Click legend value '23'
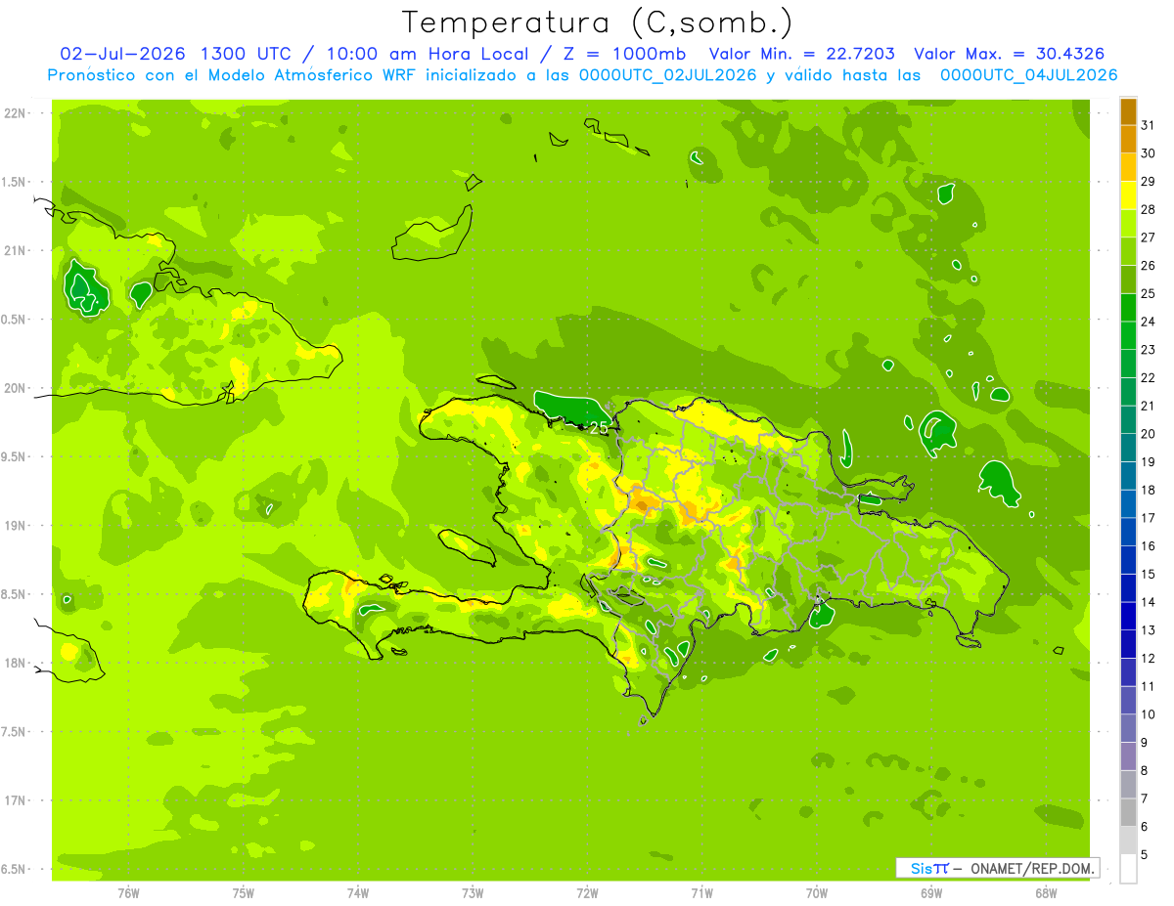The image size is (1174, 906). pos(1148,349)
